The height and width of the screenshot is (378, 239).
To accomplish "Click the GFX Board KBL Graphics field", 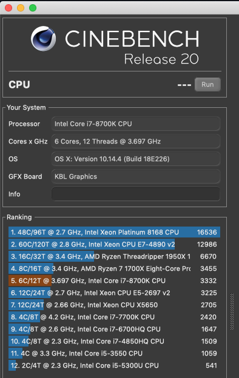I will 136,176.
